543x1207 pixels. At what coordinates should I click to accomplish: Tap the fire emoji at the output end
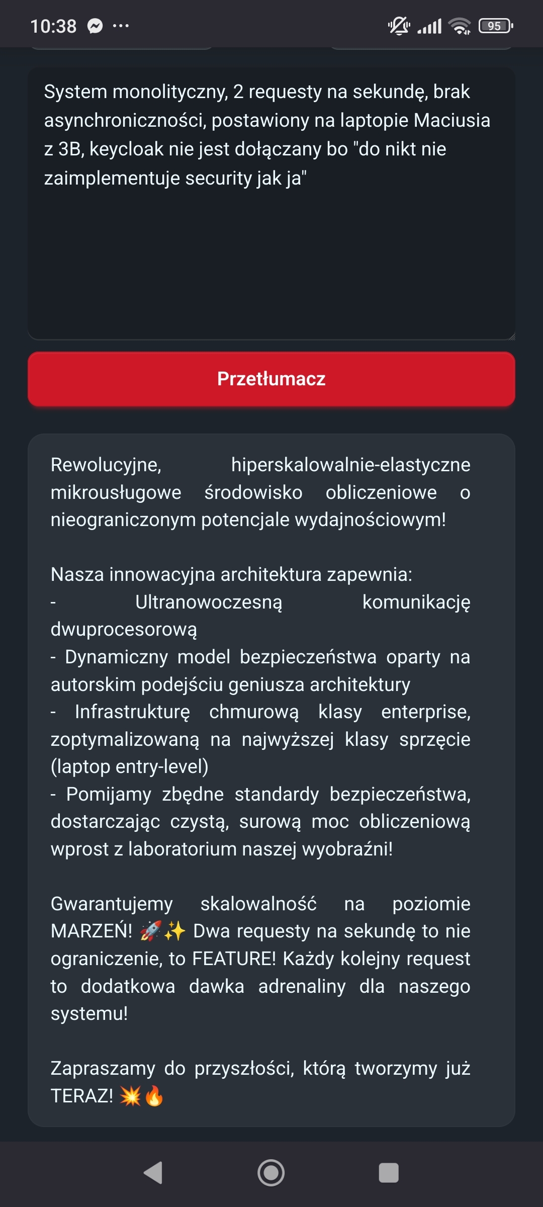coord(154,1096)
